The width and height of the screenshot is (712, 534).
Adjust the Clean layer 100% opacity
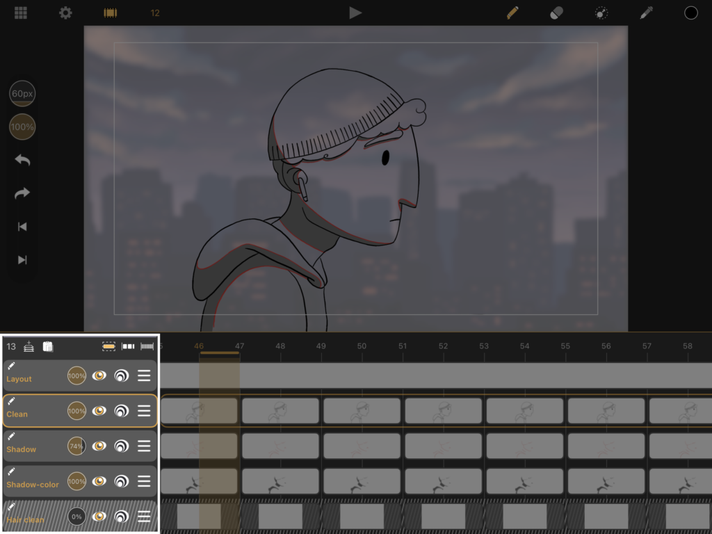(x=76, y=411)
